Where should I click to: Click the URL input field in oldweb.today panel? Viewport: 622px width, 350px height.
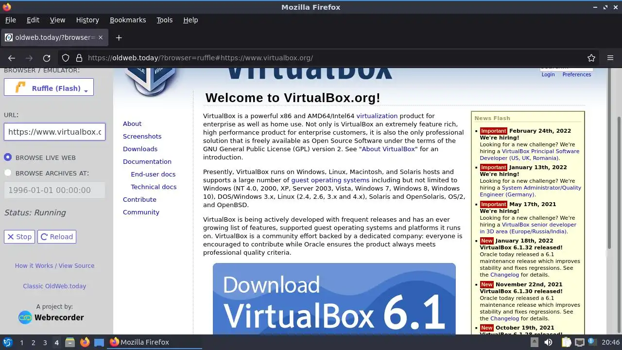[x=54, y=132]
